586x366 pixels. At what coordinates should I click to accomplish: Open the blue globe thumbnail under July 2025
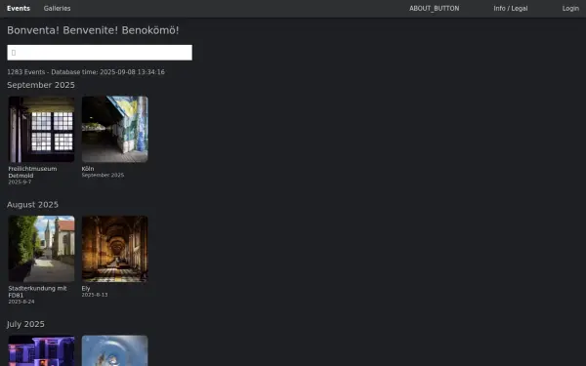pyautogui.click(x=114, y=350)
